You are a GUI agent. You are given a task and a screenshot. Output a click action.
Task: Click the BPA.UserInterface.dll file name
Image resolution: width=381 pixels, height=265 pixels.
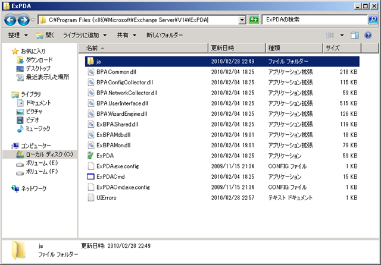[x=122, y=103]
